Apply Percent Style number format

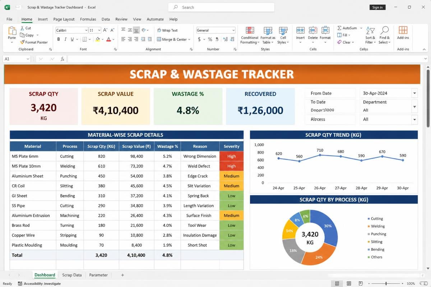210,39
